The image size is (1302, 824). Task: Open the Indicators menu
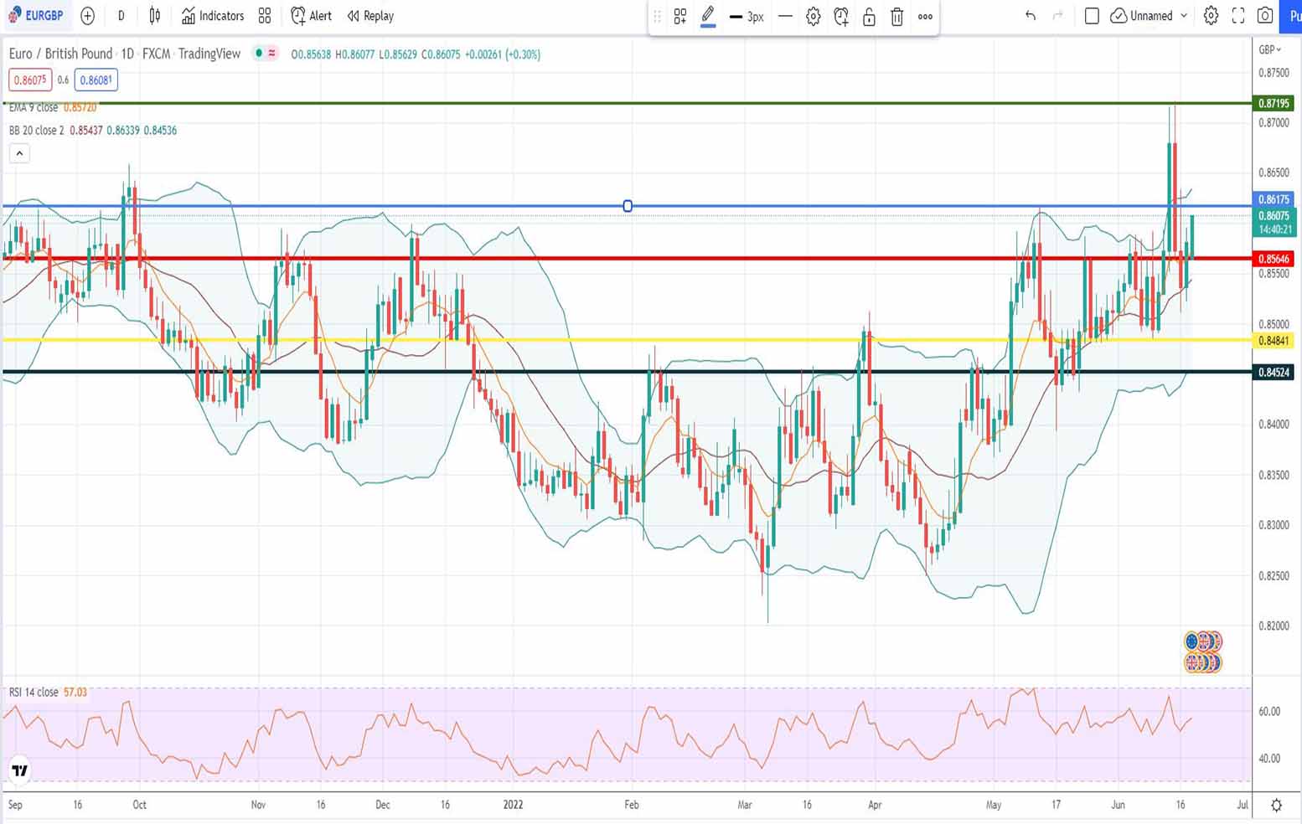(x=213, y=16)
